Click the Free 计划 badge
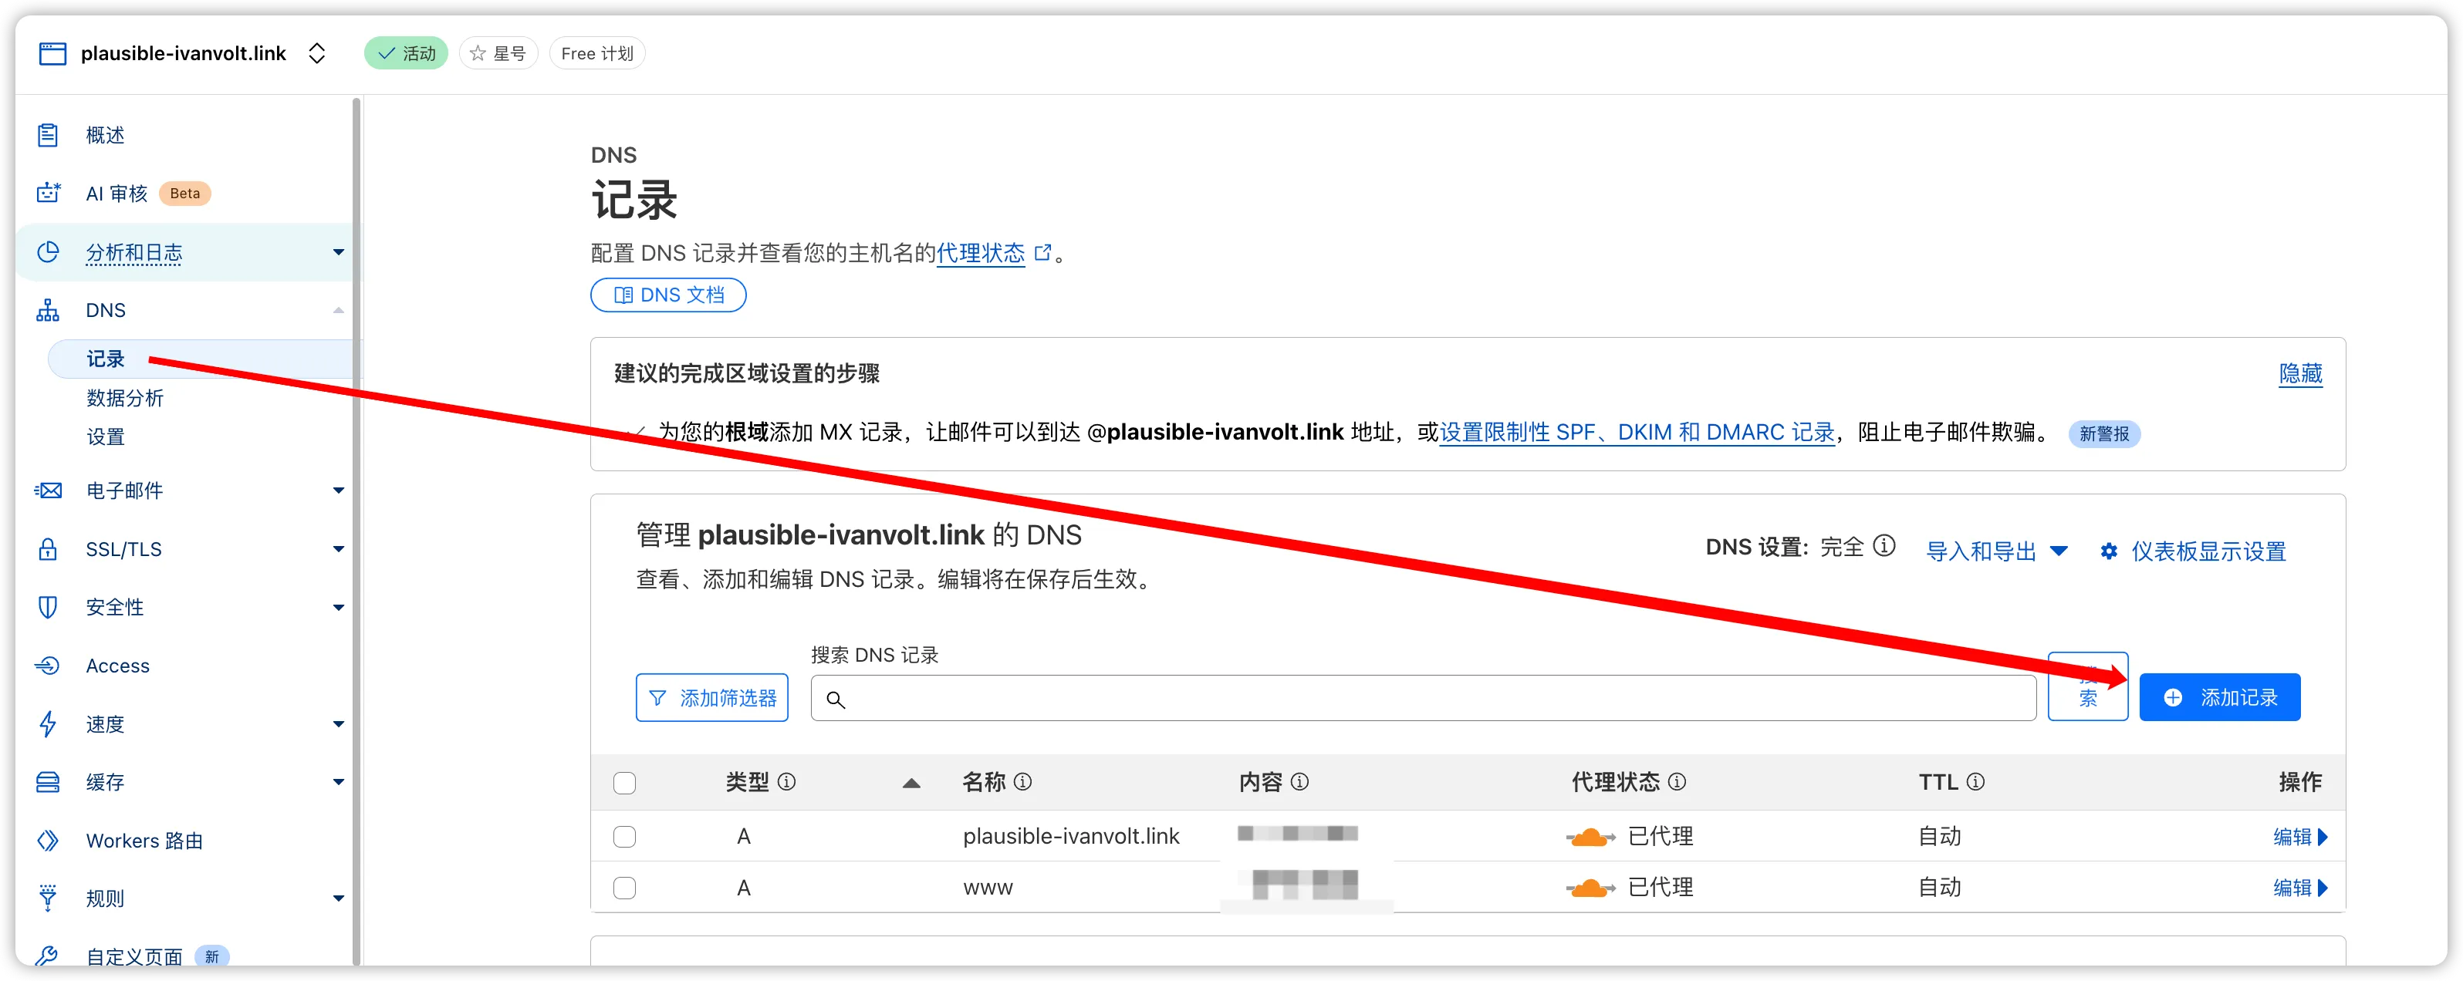2463x981 pixels. (x=597, y=53)
